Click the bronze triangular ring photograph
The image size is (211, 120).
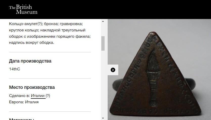coord(159,70)
